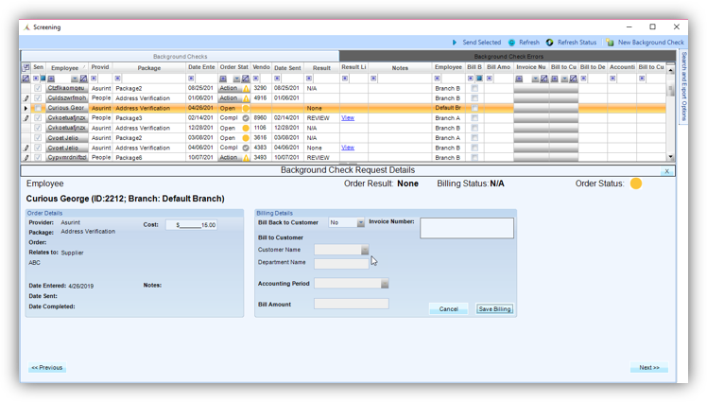Screen dimensions: 707x402
Task: Click grid scrollbar down arrow
Action: click(671, 157)
